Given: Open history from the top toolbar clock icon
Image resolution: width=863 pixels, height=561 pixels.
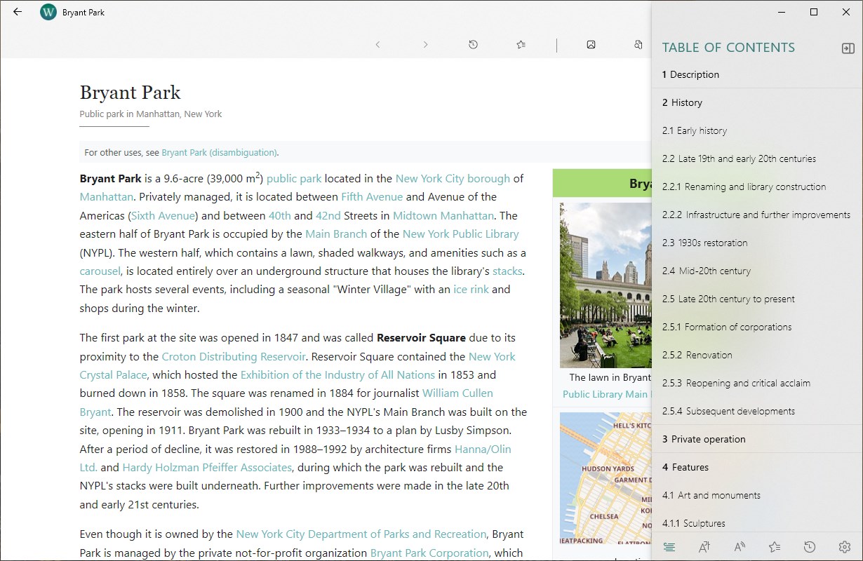Looking at the screenshot, I should pyautogui.click(x=473, y=45).
